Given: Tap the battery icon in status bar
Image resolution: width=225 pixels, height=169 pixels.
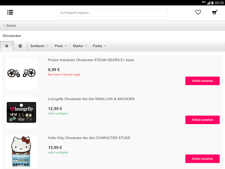Looking at the screenshot, I should pyautogui.click(x=212, y=3).
